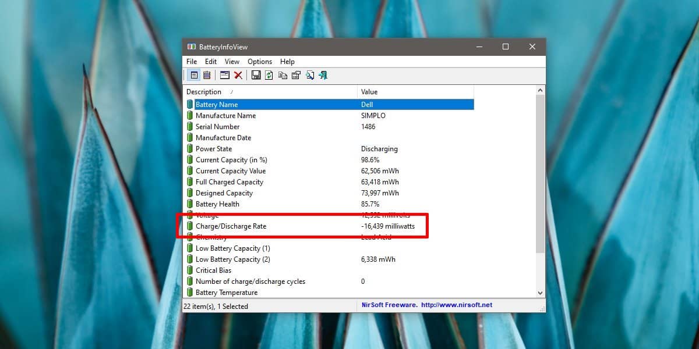Click the 85.7% value cell

coord(370,204)
